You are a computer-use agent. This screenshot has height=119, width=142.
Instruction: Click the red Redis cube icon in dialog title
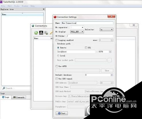[55, 17]
